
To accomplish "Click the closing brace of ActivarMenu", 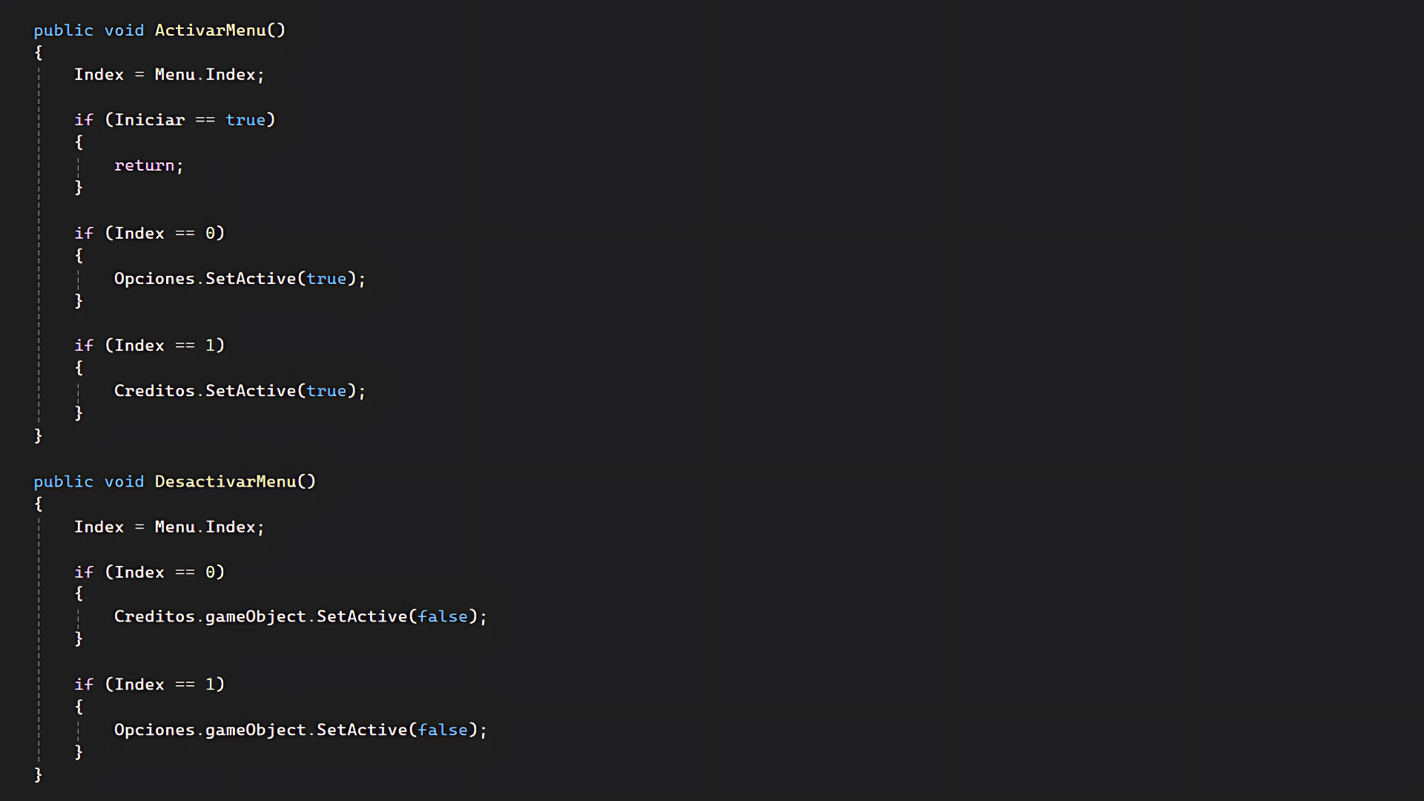I will pyautogui.click(x=39, y=436).
